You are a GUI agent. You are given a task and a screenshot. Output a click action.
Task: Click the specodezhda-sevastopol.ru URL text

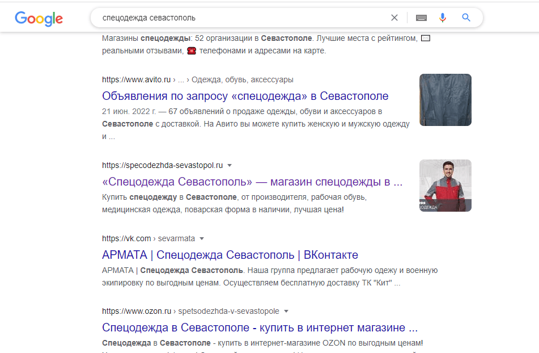[x=162, y=165]
